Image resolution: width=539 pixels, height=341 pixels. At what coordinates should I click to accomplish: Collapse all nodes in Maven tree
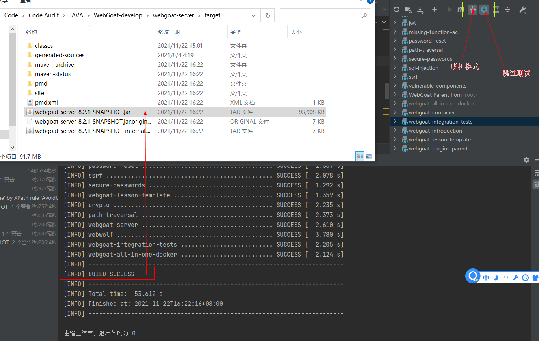coord(507,9)
